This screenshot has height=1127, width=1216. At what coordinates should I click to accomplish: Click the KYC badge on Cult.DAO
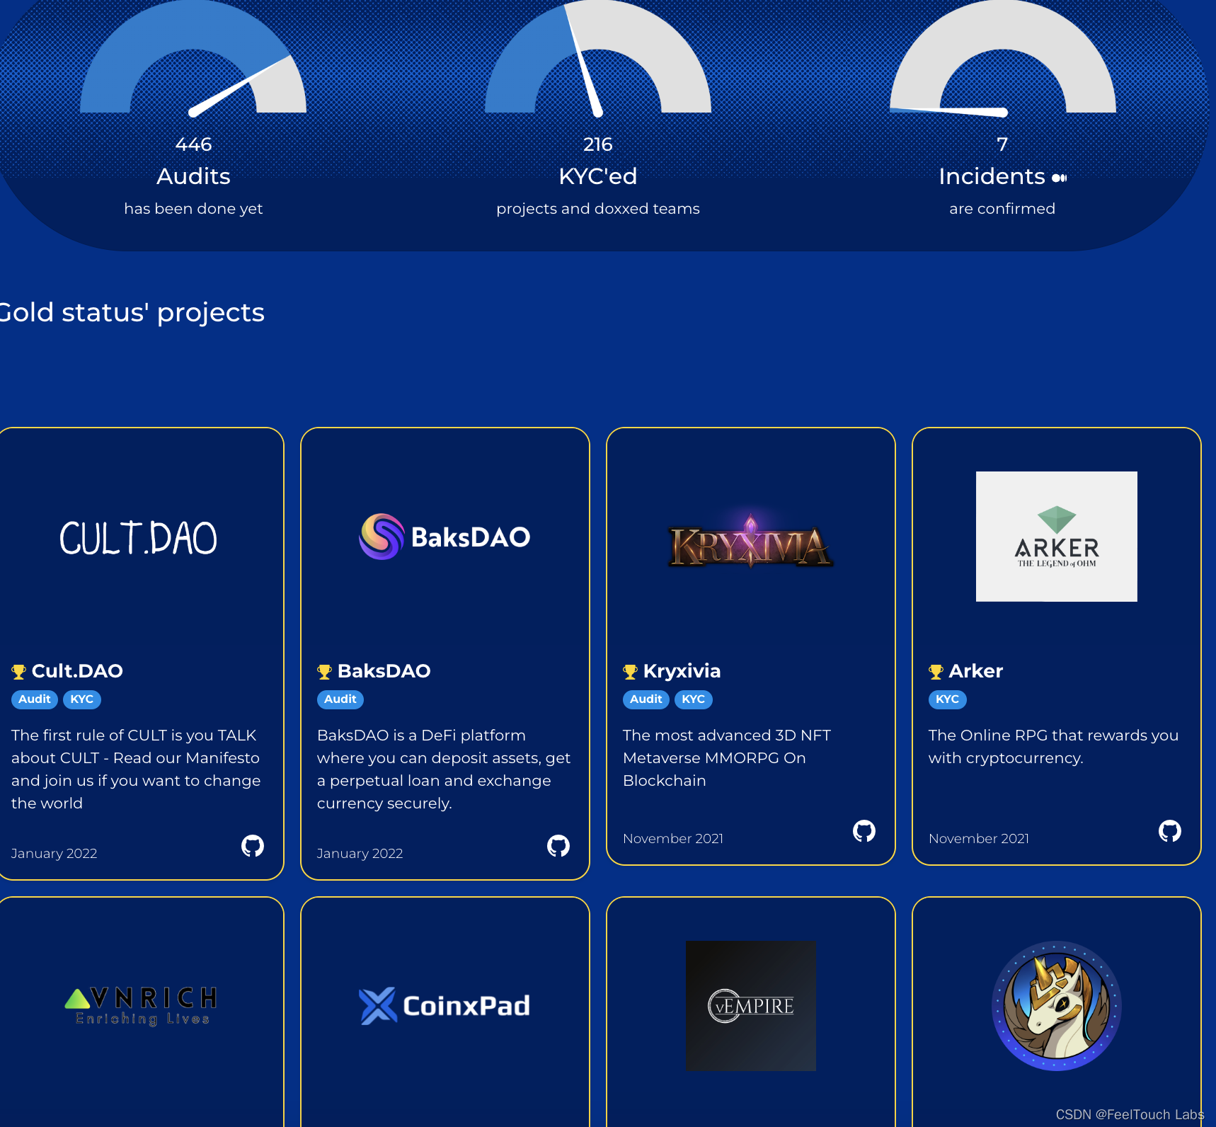tap(82, 699)
